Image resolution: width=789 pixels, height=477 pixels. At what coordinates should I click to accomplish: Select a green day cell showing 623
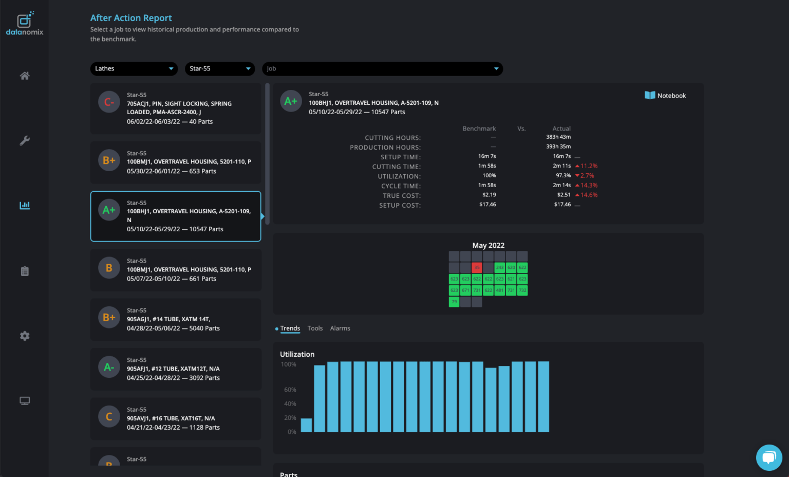[454, 279]
